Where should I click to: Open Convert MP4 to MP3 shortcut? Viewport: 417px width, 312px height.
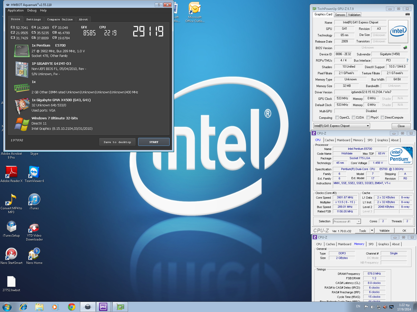tap(11, 203)
